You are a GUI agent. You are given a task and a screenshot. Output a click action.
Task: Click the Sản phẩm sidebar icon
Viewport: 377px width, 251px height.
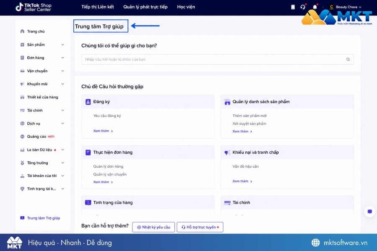pos(22,44)
